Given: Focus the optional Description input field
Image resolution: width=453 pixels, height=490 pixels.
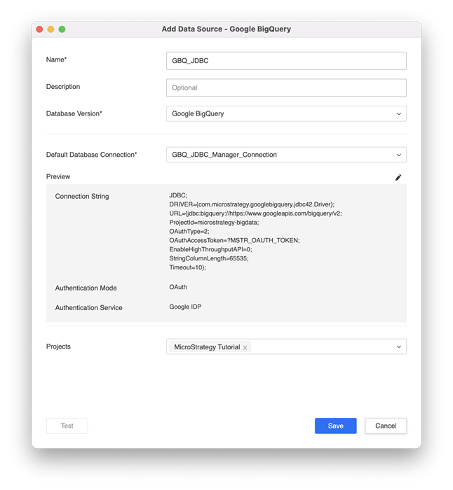Looking at the screenshot, I should [286, 87].
